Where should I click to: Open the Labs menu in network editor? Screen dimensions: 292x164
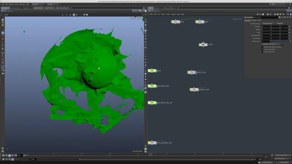click(178, 14)
